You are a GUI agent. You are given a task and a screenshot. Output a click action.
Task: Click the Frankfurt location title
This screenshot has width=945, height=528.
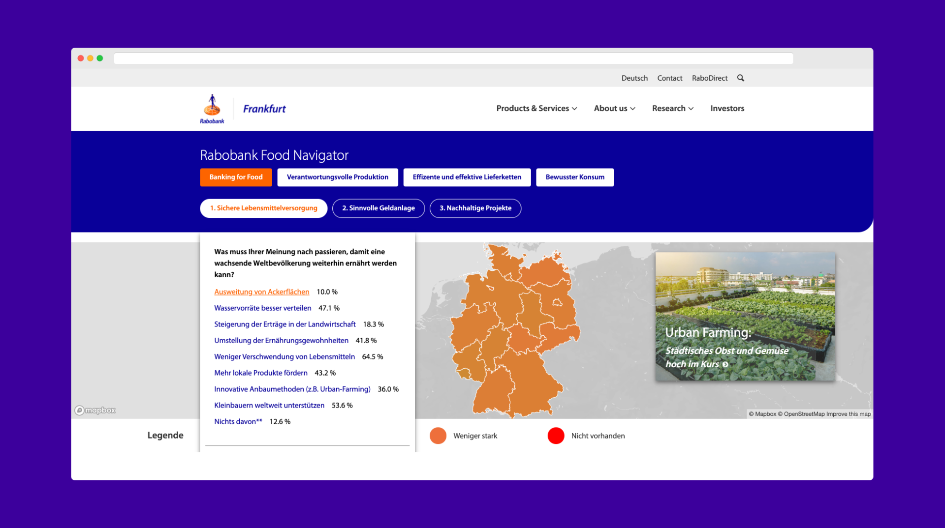click(264, 109)
